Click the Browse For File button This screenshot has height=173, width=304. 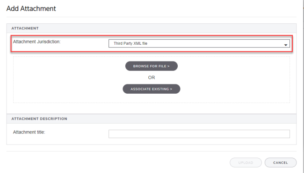[152, 66]
